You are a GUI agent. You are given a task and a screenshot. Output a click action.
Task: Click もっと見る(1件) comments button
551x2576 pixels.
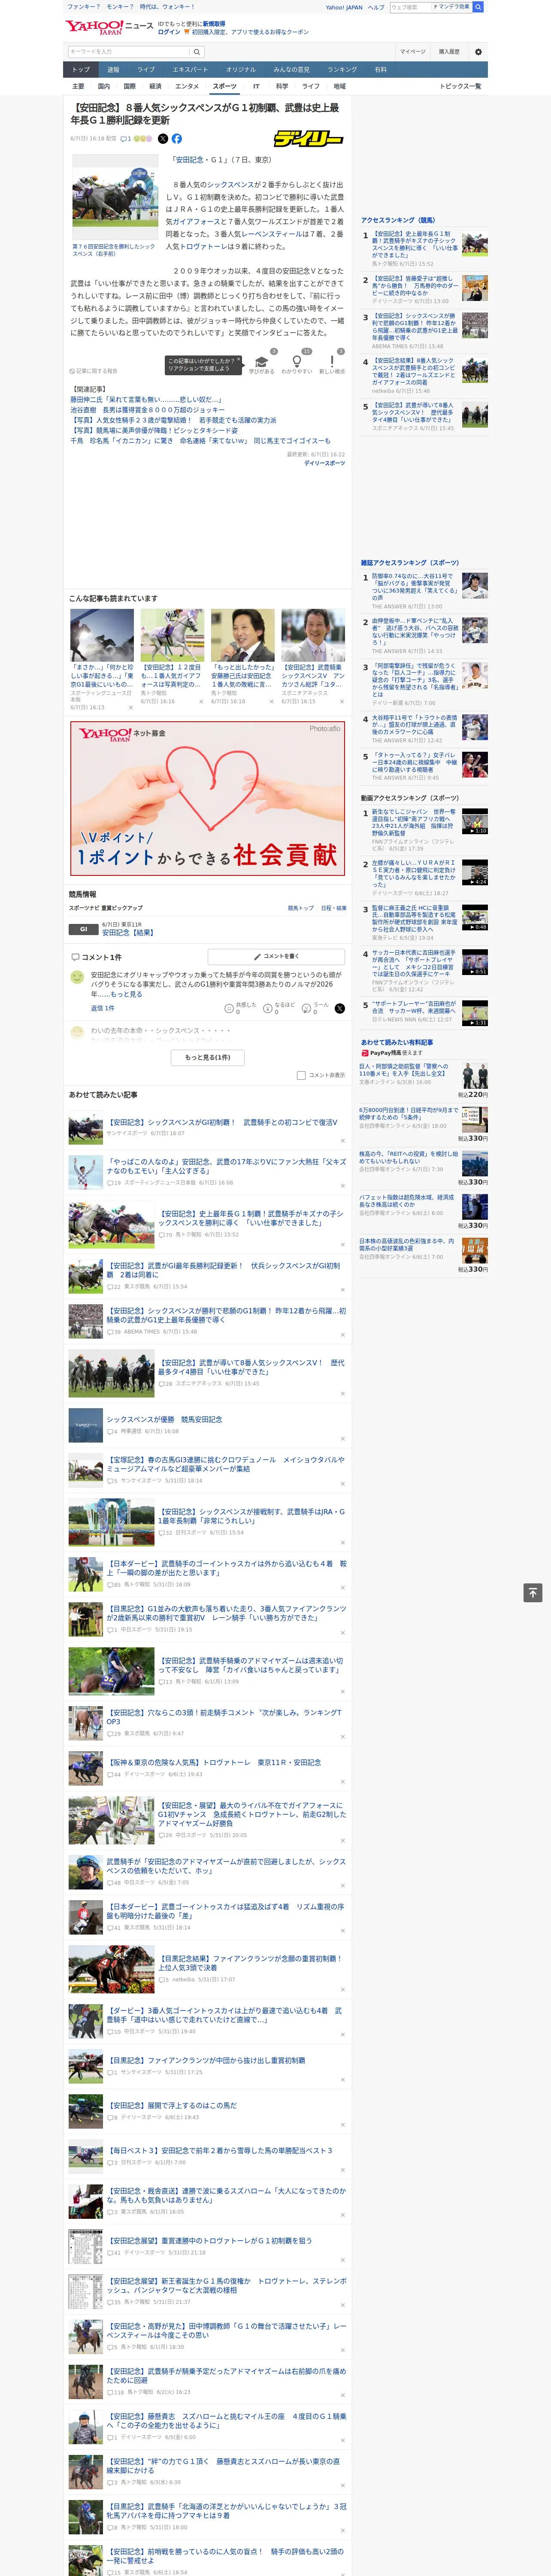tap(208, 1057)
